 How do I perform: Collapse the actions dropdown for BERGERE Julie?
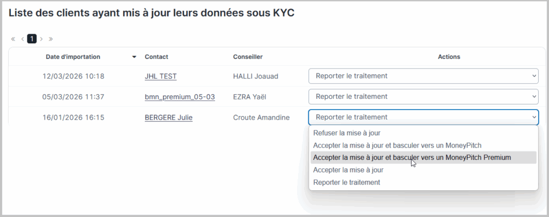(x=423, y=117)
